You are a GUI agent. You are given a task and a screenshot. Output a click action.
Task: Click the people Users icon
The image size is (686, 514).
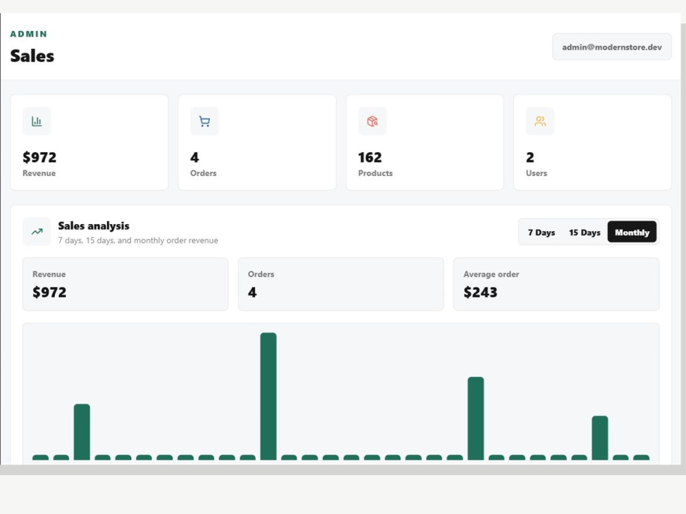(x=540, y=121)
